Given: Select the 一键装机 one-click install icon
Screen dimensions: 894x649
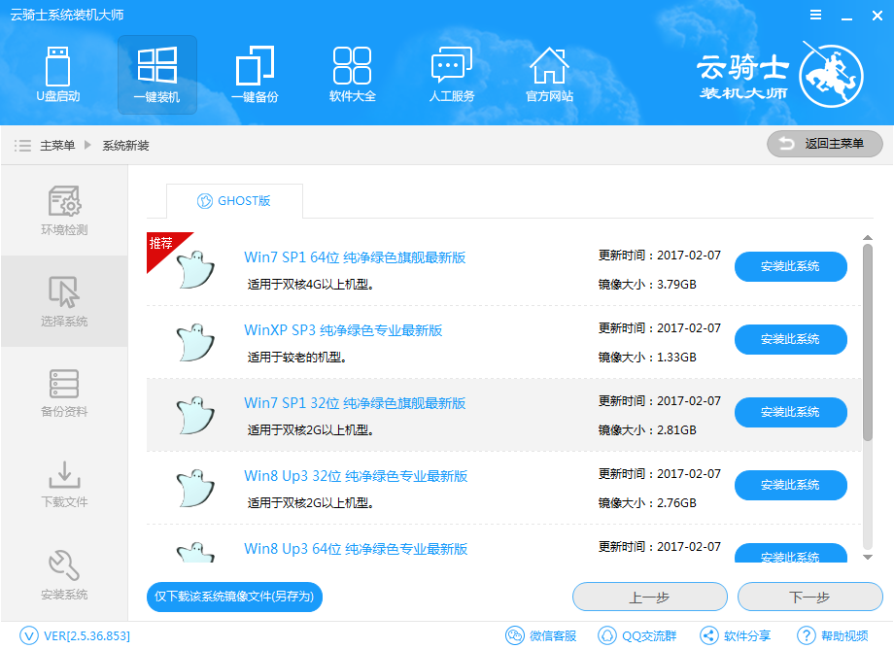Looking at the screenshot, I should tap(156, 75).
